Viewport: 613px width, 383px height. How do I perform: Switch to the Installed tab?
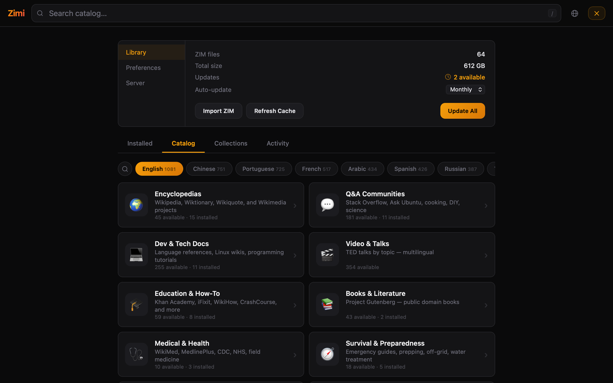(x=140, y=143)
